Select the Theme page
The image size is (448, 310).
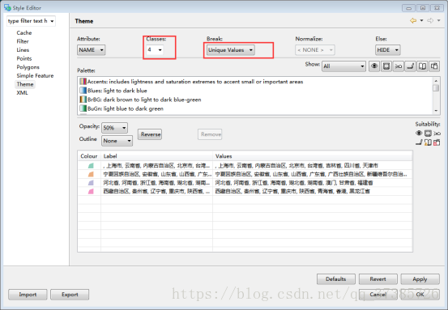pyautogui.click(x=25, y=84)
